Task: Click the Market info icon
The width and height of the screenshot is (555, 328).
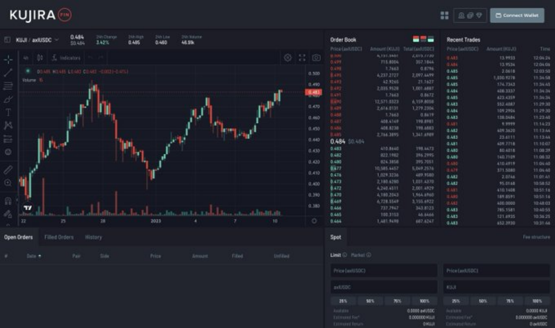Action: (x=368, y=255)
